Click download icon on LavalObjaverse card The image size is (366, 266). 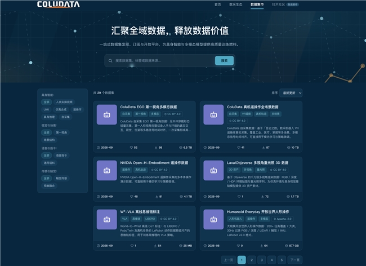click(x=262, y=197)
